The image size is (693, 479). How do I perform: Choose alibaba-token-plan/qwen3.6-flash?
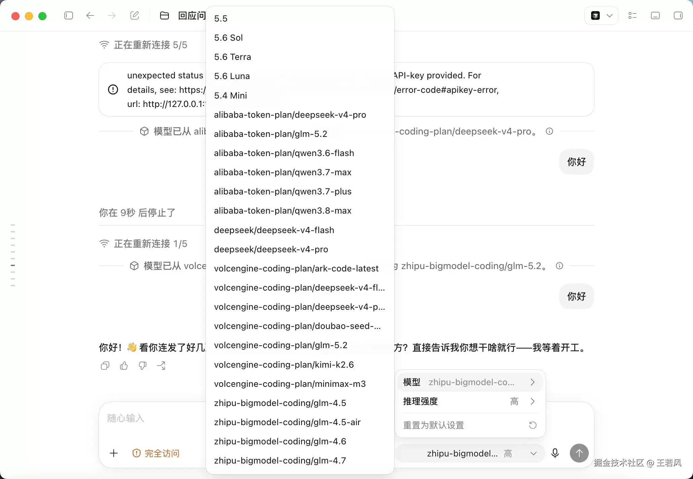300,153
